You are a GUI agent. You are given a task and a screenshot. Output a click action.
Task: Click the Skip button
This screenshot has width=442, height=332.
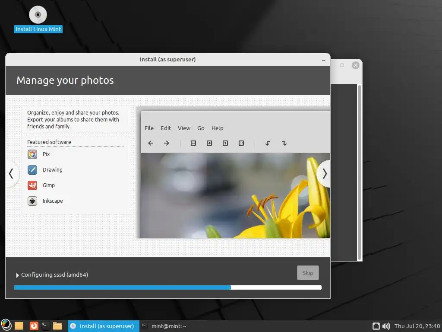[308, 273]
